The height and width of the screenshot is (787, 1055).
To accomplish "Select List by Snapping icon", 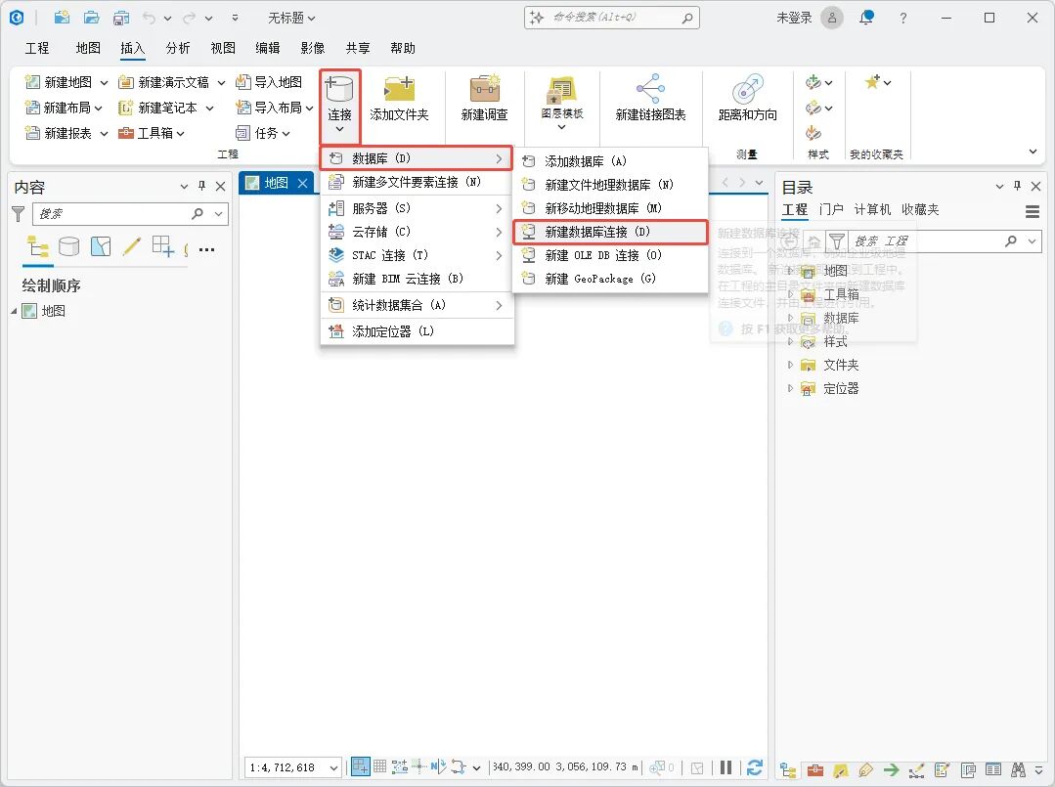I will pyautogui.click(x=163, y=247).
